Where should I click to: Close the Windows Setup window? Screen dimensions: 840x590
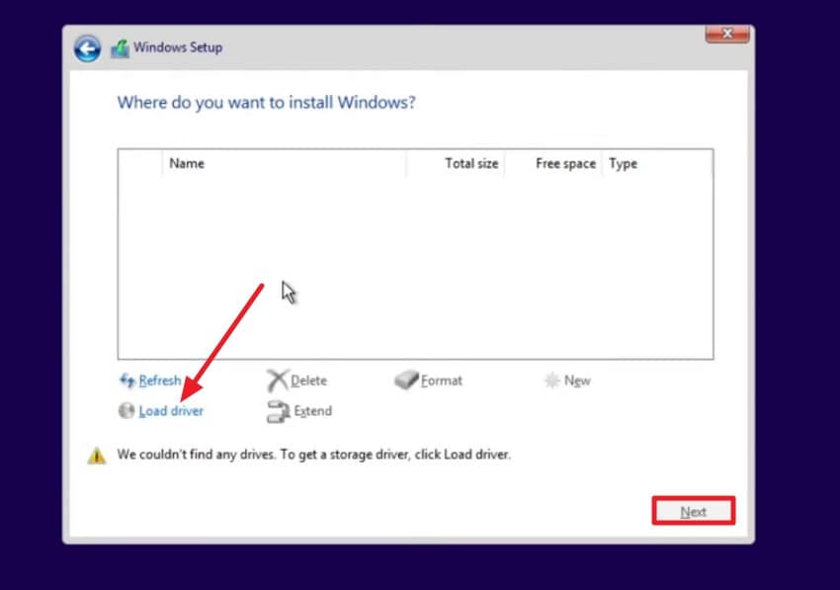pyautogui.click(x=726, y=33)
